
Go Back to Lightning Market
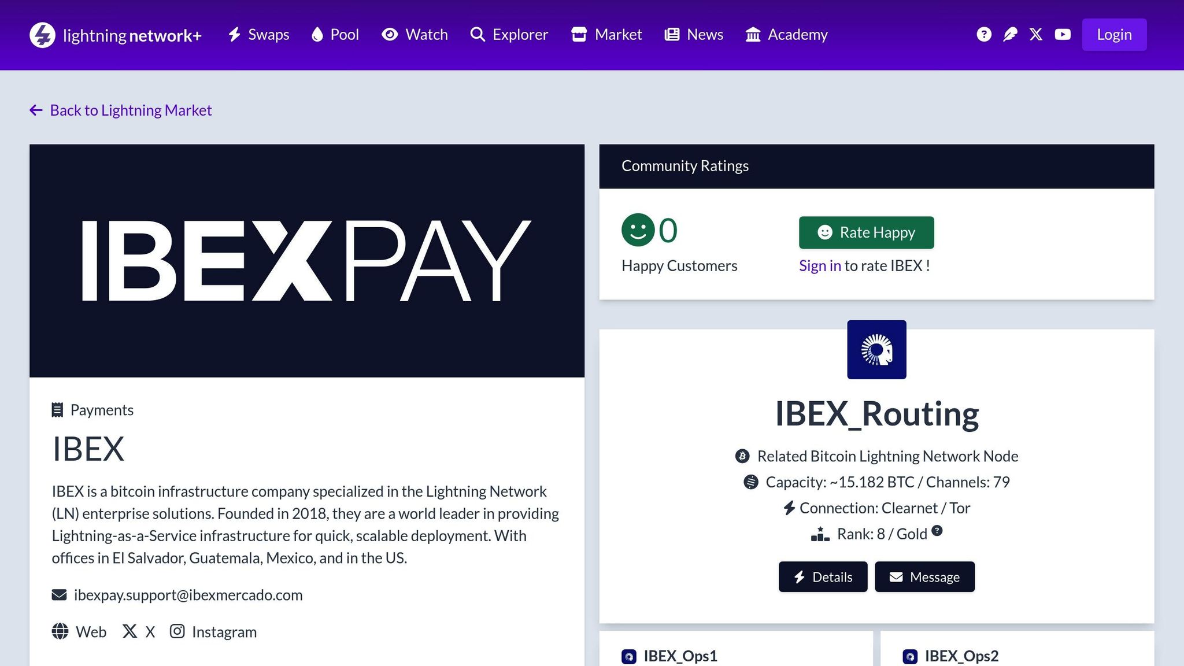click(121, 110)
